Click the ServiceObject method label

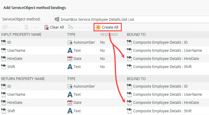tap(21, 19)
